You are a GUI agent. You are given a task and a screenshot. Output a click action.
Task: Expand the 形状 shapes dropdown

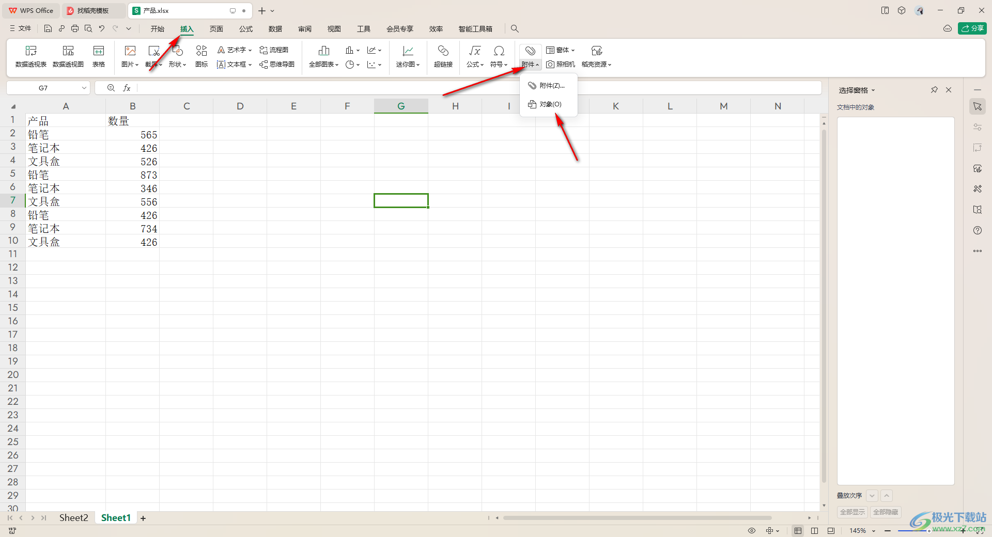[x=184, y=65]
